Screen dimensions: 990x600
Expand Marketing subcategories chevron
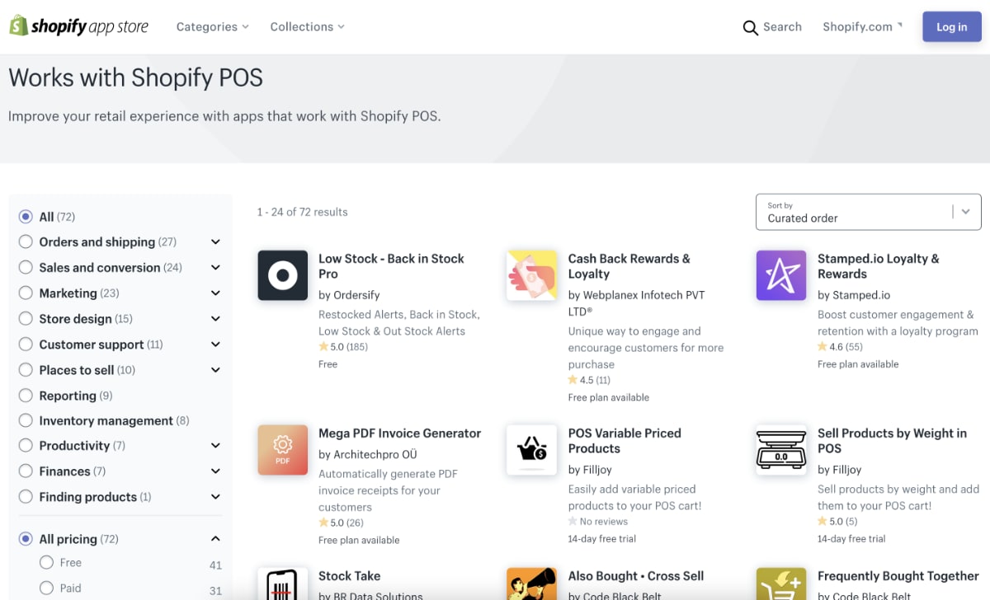pos(215,293)
